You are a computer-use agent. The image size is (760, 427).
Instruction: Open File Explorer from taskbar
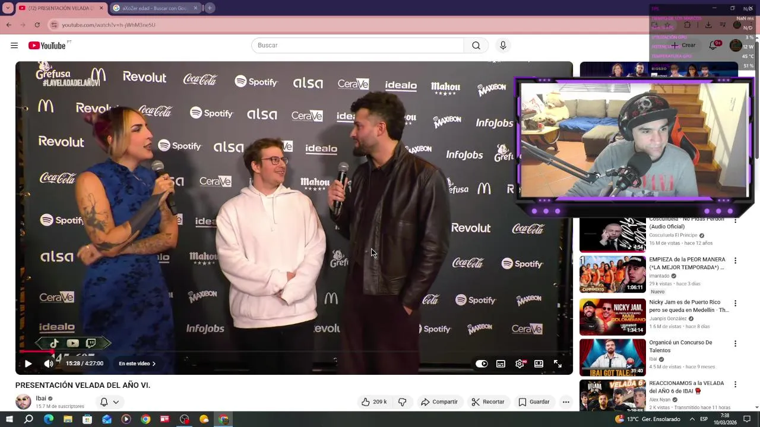(x=68, y=419)
